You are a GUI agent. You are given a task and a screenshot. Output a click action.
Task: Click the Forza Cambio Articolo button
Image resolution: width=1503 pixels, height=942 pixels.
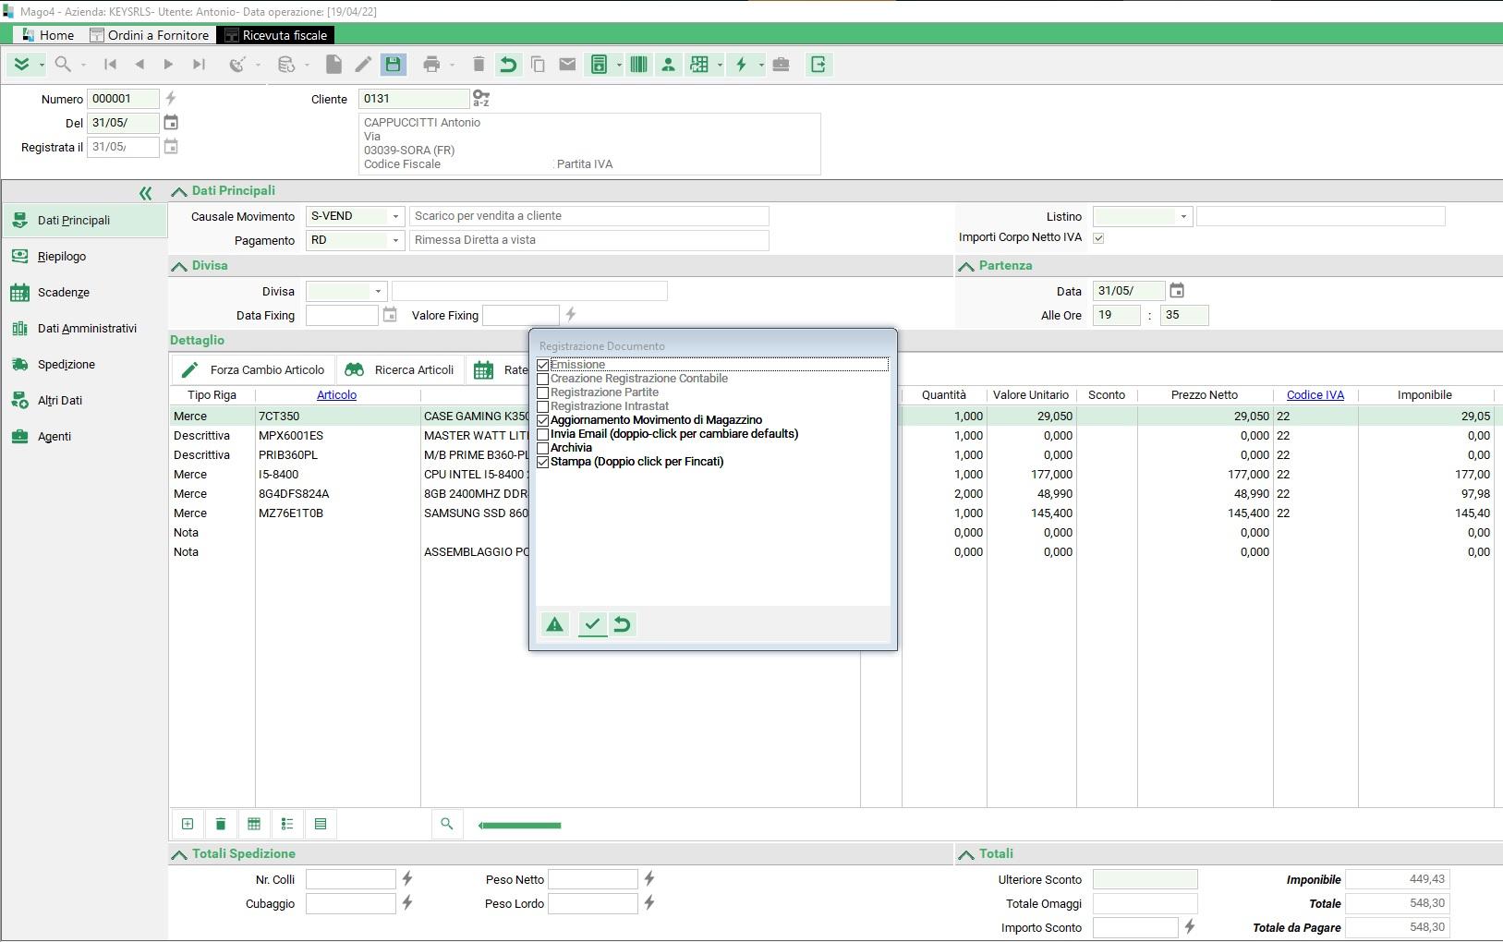tap(253, 370)
